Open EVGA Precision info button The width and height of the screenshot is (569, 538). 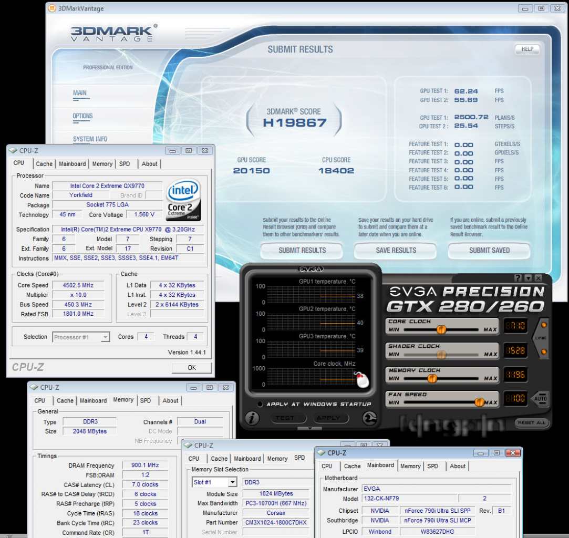click(x=252, y=418)
